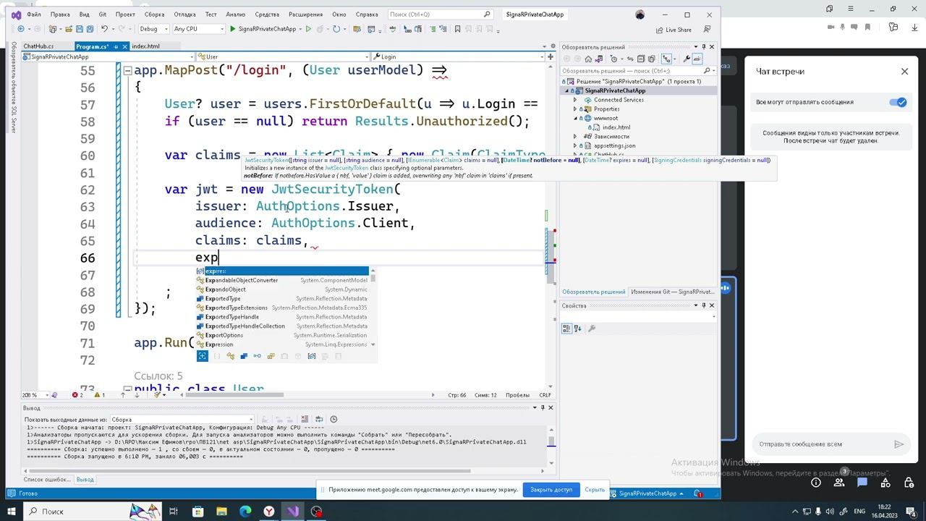Open the Файл menu
The image size is (926, 521).
click(x=33, y=14)
